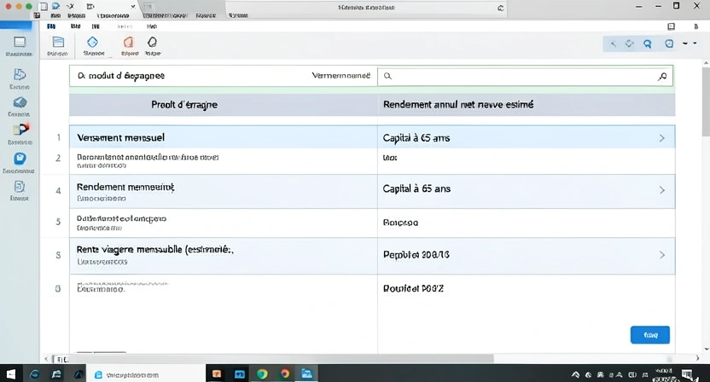
Task: Select the document-with-arrow icon in the left sidebar
Action: point(20,74)
